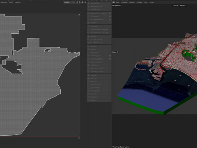Select the Flip Sequence command
This screenshot has height=148, width=197.
coord(99,91)
